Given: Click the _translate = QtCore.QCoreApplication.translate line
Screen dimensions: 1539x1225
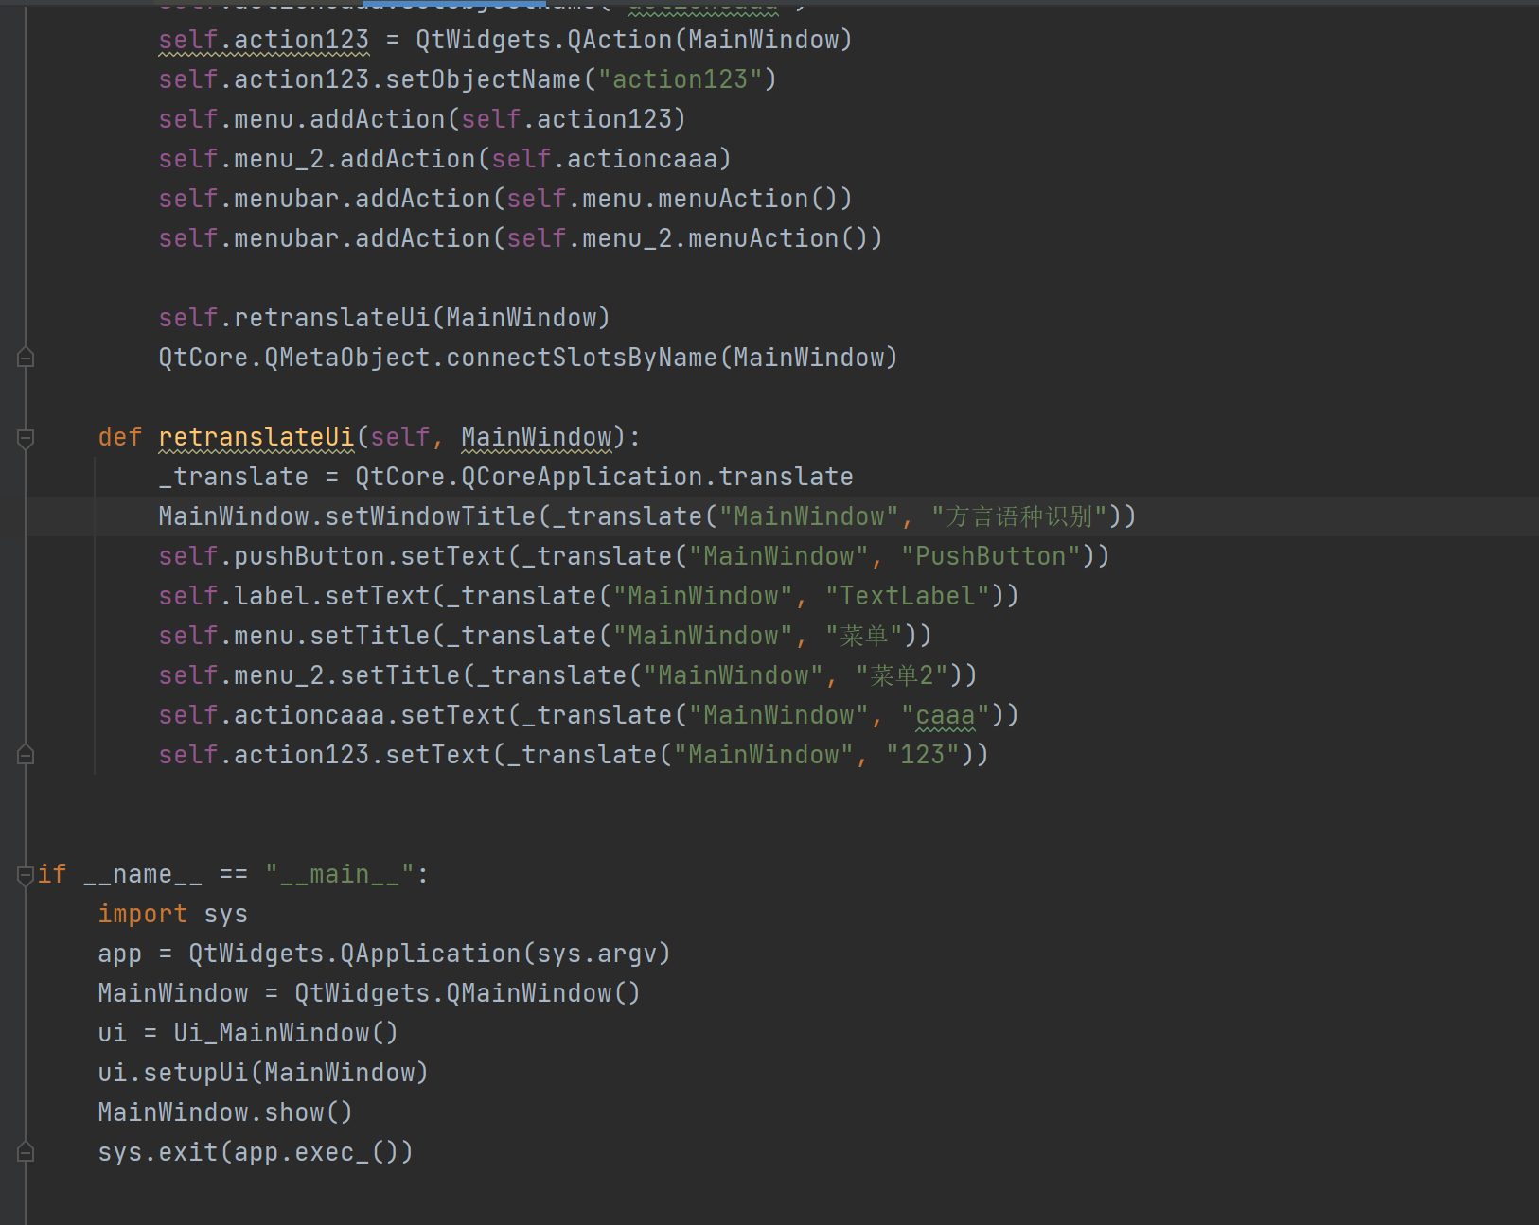Looking at the screenshot, I should (505, 477).
